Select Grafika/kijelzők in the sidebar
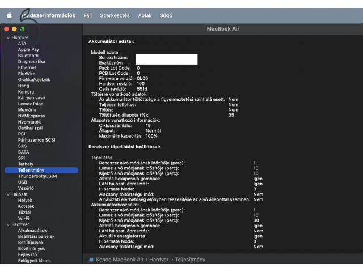Image resolution: width=363 pixels, height=272 pixels. (x=34, y=79)
